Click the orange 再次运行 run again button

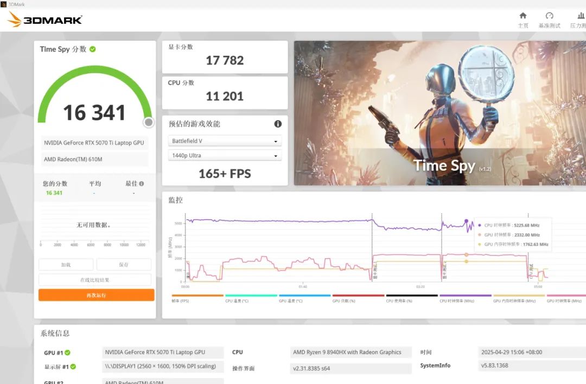coord(97,295)
